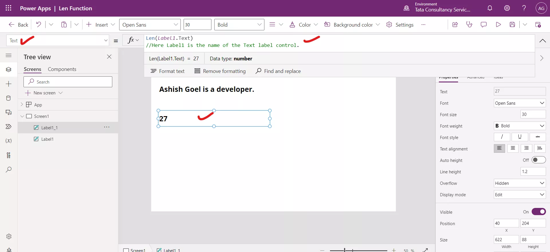Set text alignment to right
This screenshot has width=550, height=252.
(x=526, y=148)
